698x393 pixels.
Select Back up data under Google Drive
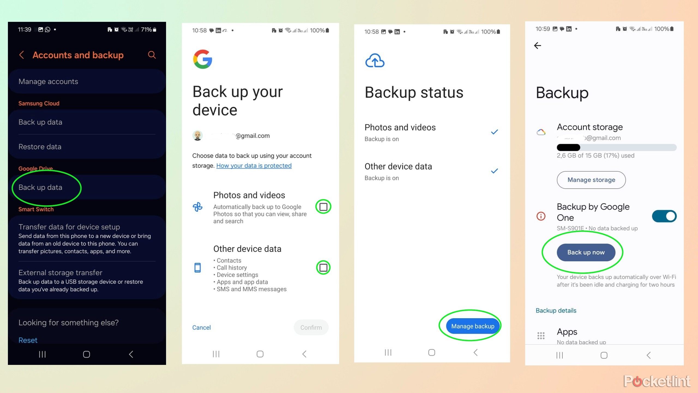click(x=40, y=187)
